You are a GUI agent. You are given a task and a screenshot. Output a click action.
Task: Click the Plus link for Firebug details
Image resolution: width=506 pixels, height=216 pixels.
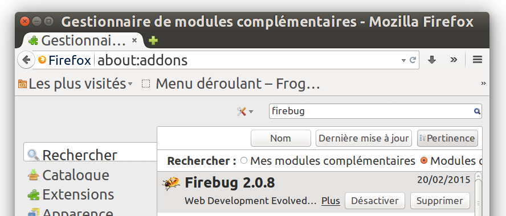330,201
